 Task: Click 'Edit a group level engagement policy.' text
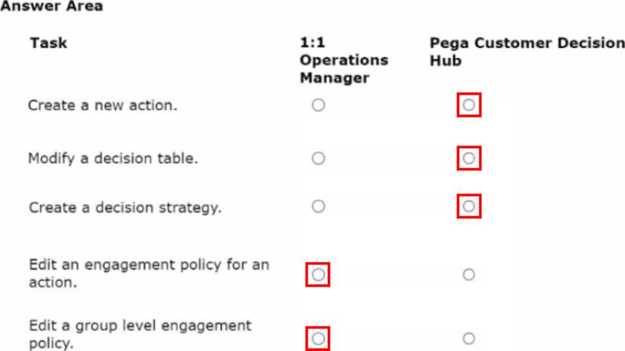click(140, 334)
